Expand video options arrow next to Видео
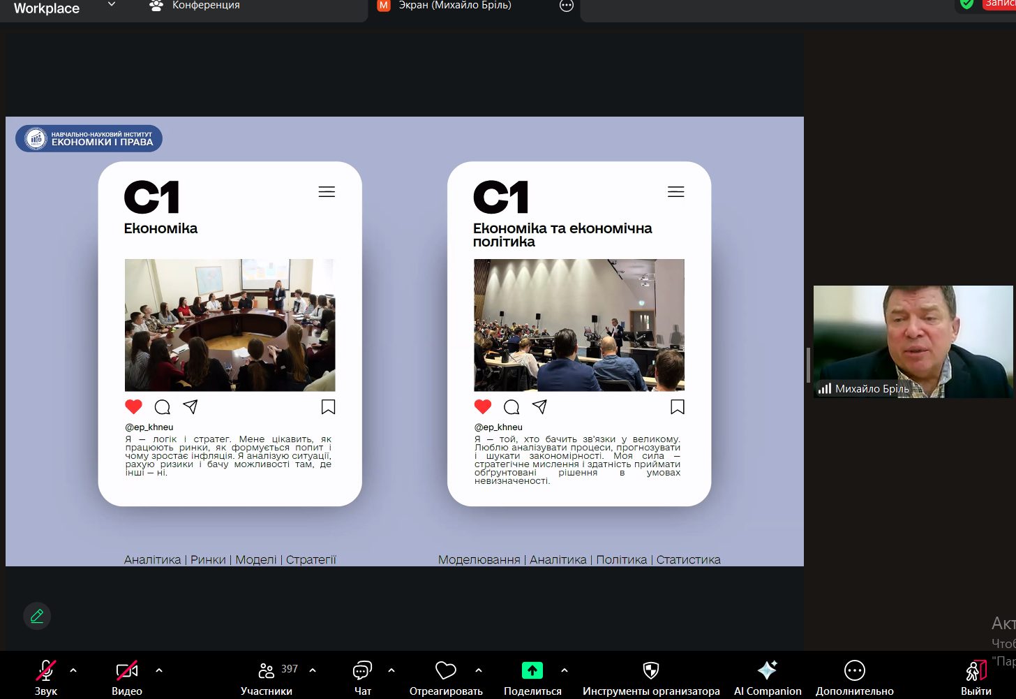The height and width of the screenshot is (699, 1016). coord(159,670)
